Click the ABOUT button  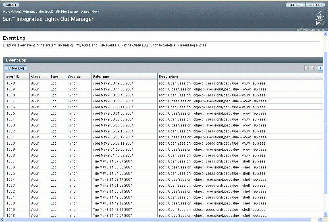[11, 5]
